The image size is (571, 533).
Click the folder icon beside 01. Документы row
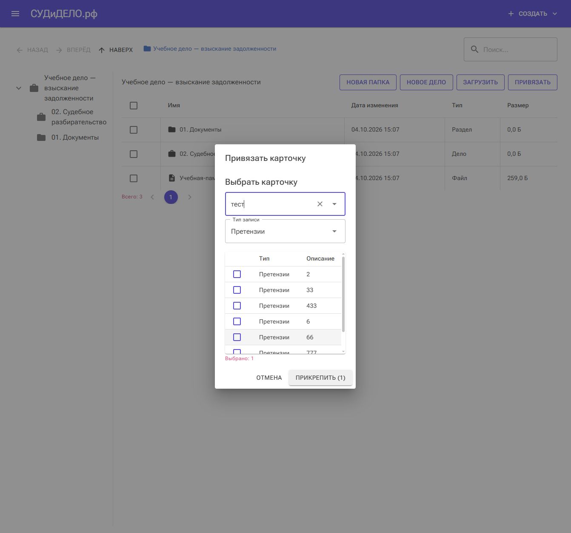tap(172, 129)
